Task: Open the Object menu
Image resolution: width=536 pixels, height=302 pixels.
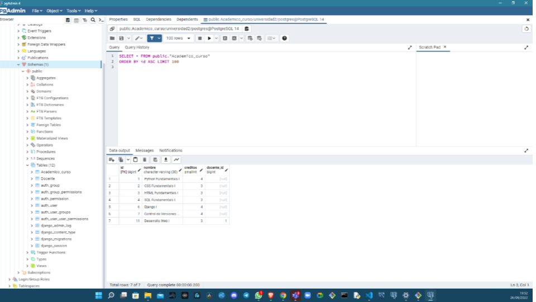Action: click(x=54, y=11)
